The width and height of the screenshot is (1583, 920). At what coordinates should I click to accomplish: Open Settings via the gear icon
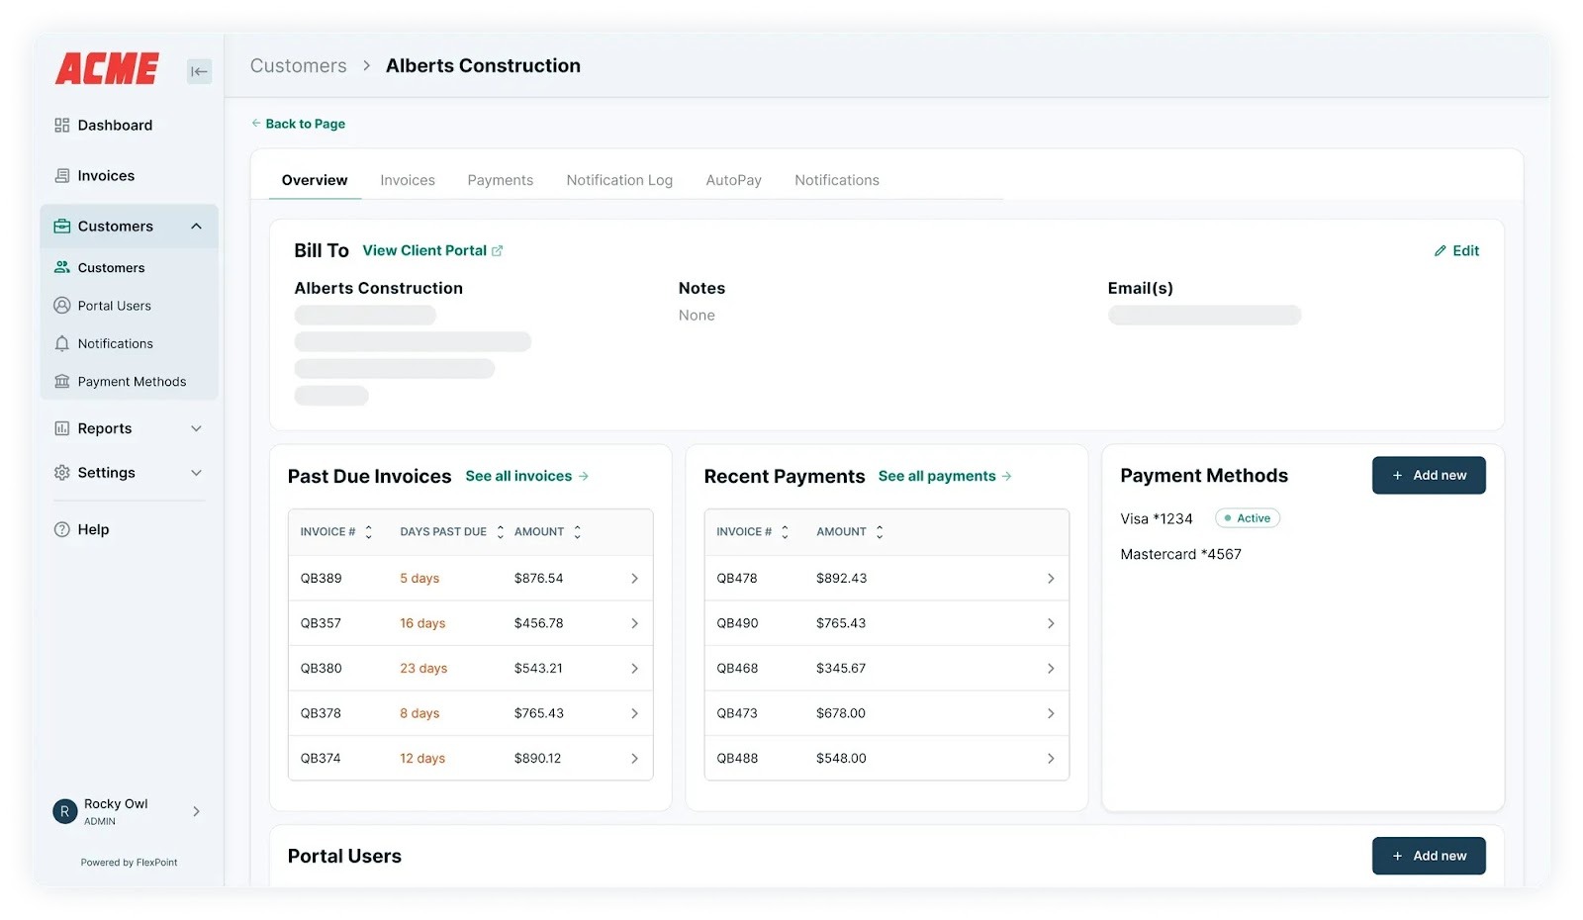(x=62, y=473)
